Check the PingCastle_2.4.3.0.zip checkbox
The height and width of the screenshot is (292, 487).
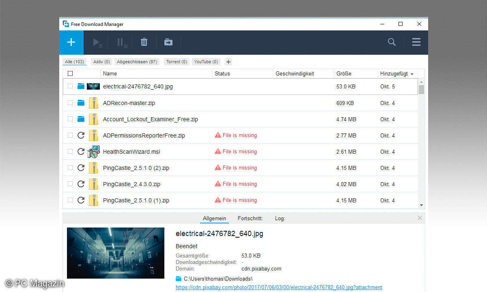(70, 184)
